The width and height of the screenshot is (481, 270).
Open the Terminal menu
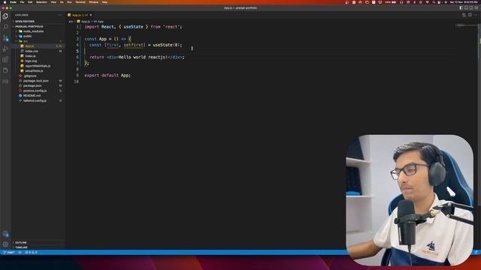coord(80,2)
